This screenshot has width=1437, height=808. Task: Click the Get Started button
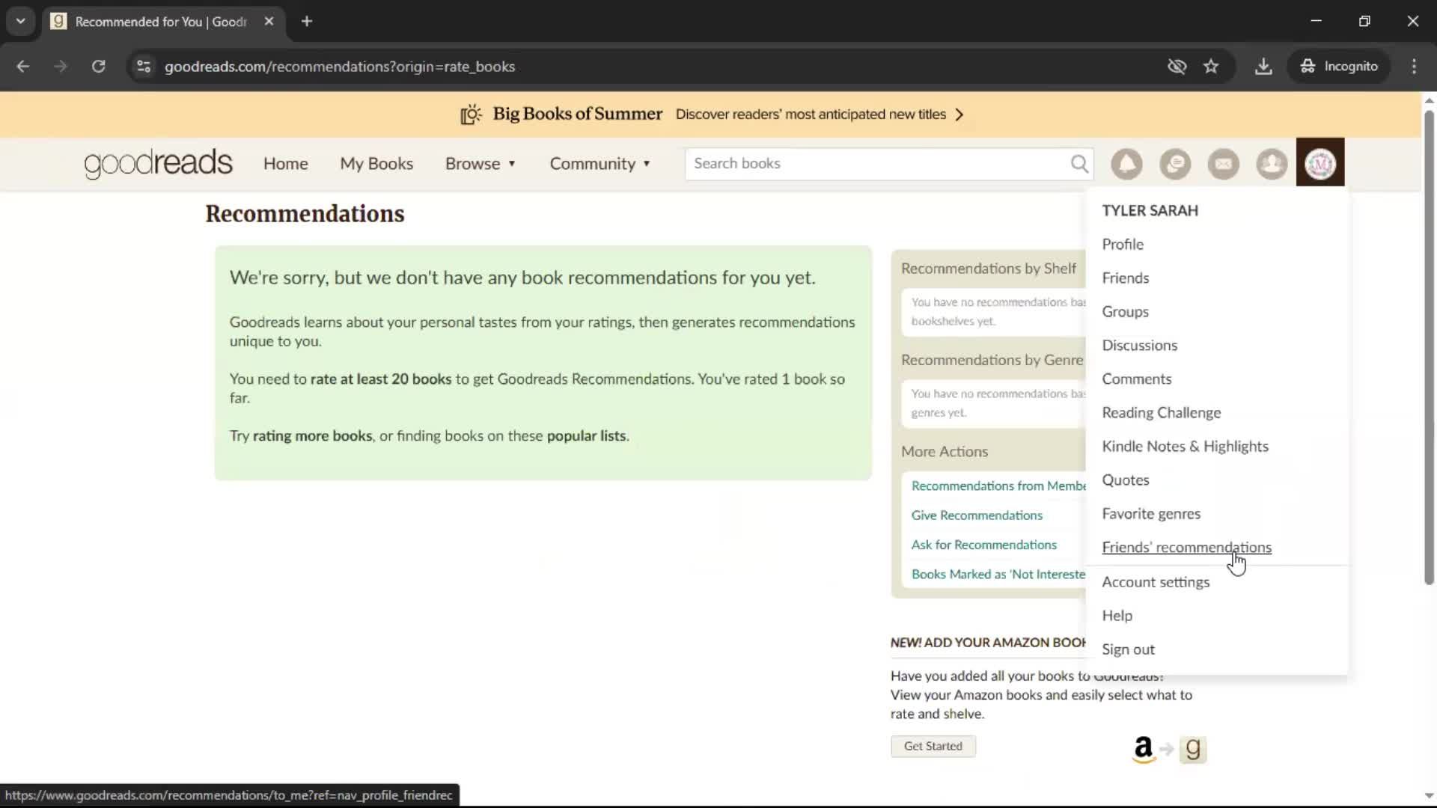pyautogui.click(x=933, y=747)
